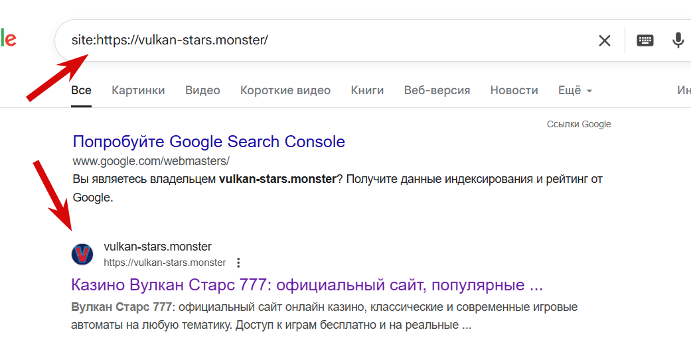Viewport: 691px width, 352px height.
Task: Select the Все results tab
Action: tap(81, 91)
